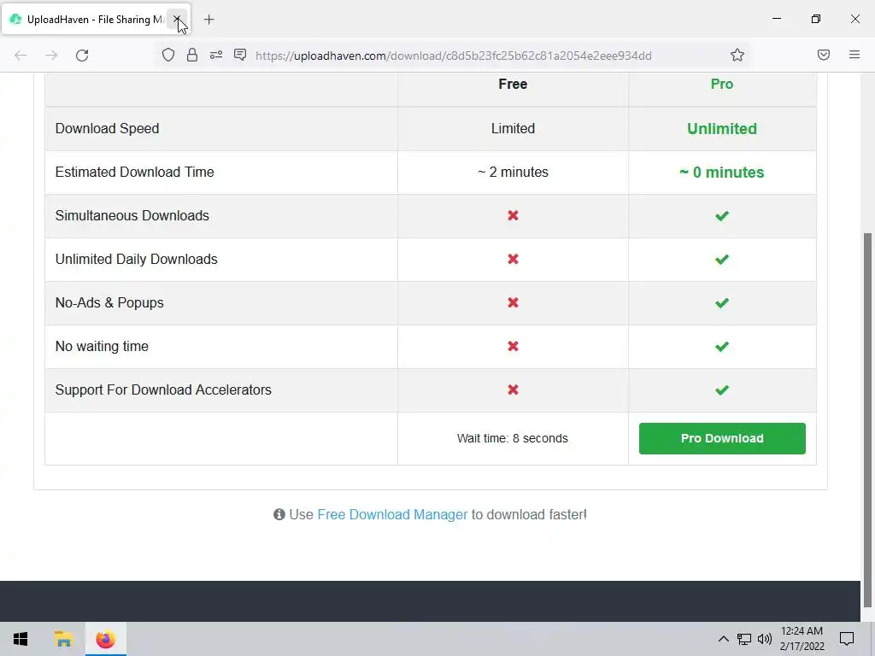Click the page vertical scrollbar thumb
The image size is (875, 656).
point(867,419)
